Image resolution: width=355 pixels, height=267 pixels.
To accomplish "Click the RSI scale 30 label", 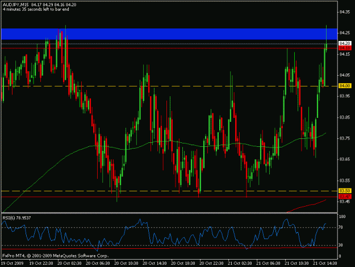I will [x=341, y=245].
